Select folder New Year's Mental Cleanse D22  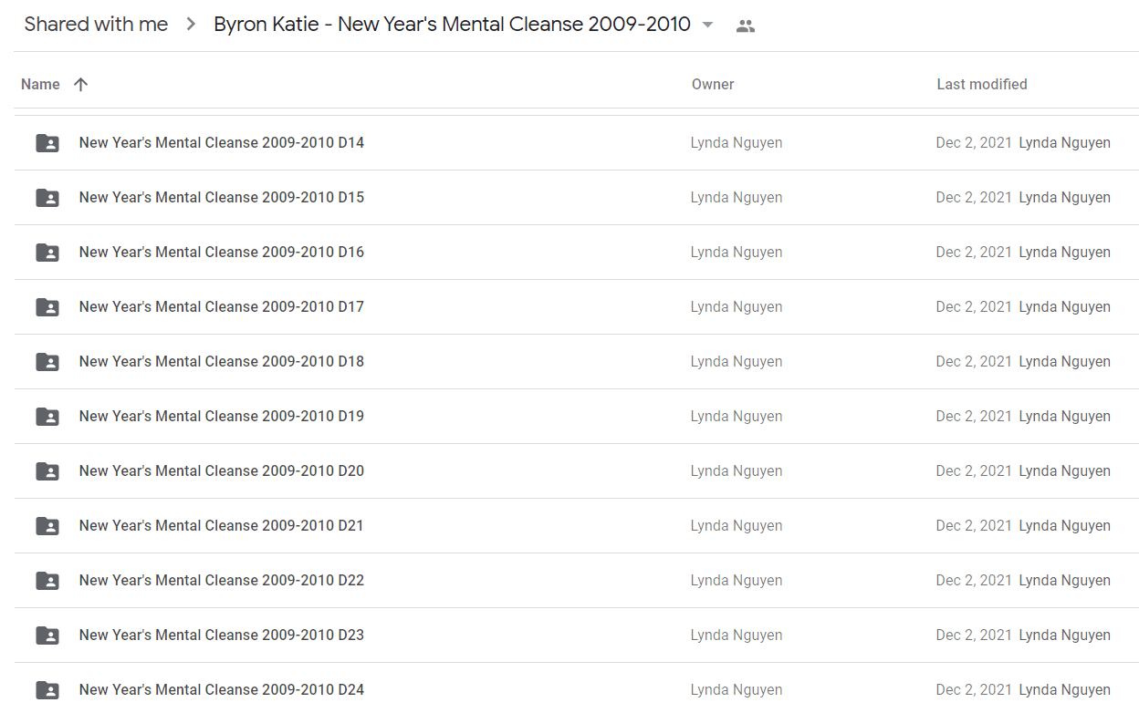(x=222, y=580)
